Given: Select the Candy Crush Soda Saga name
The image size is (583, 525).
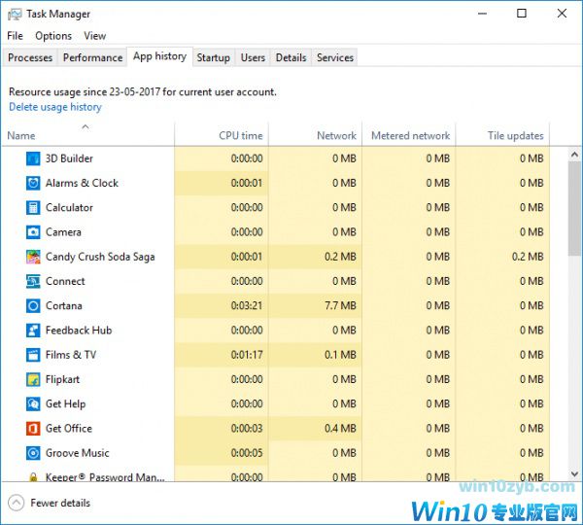Looking at the screenshot, I should click(x=100, y=257).
